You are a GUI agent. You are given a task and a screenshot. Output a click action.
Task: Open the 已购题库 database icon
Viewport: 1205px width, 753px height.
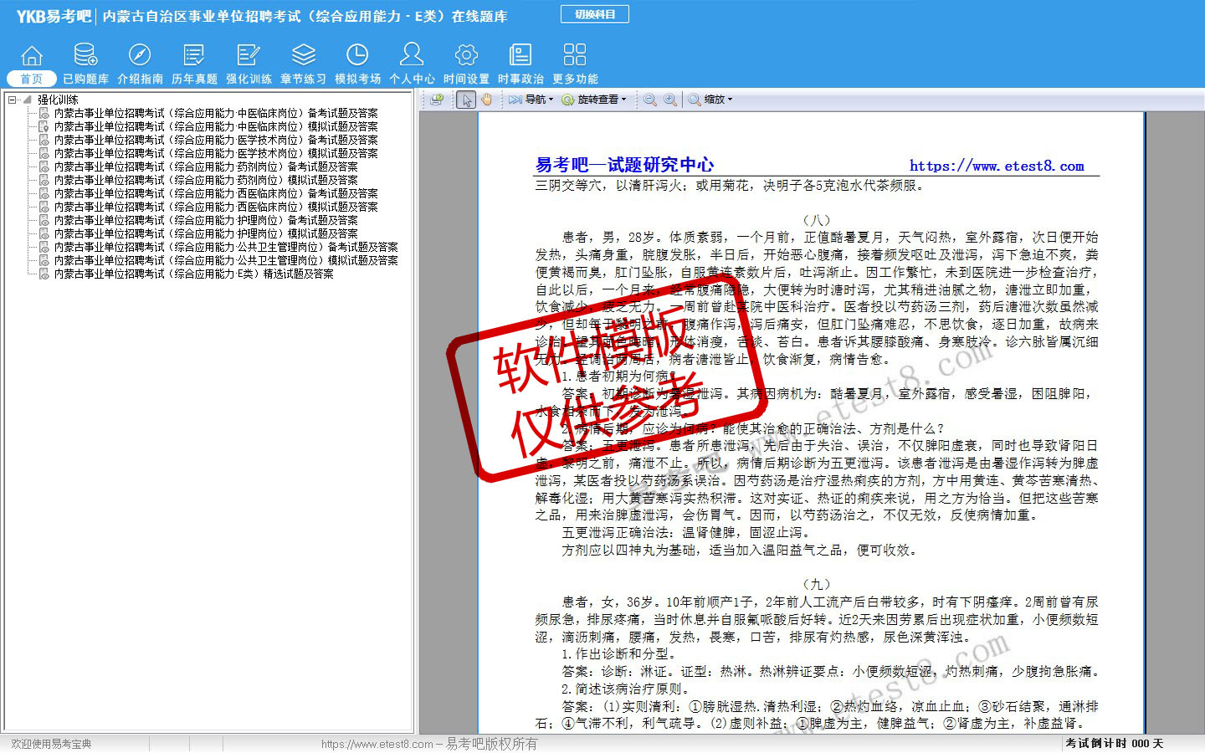pyautogui.click(x=85, y=56)
